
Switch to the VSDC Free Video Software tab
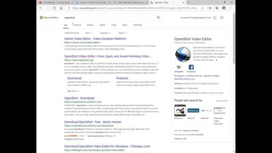(x=130, y=3)
